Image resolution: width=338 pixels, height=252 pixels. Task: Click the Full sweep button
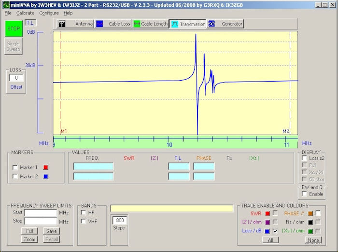tap(29, 231)
